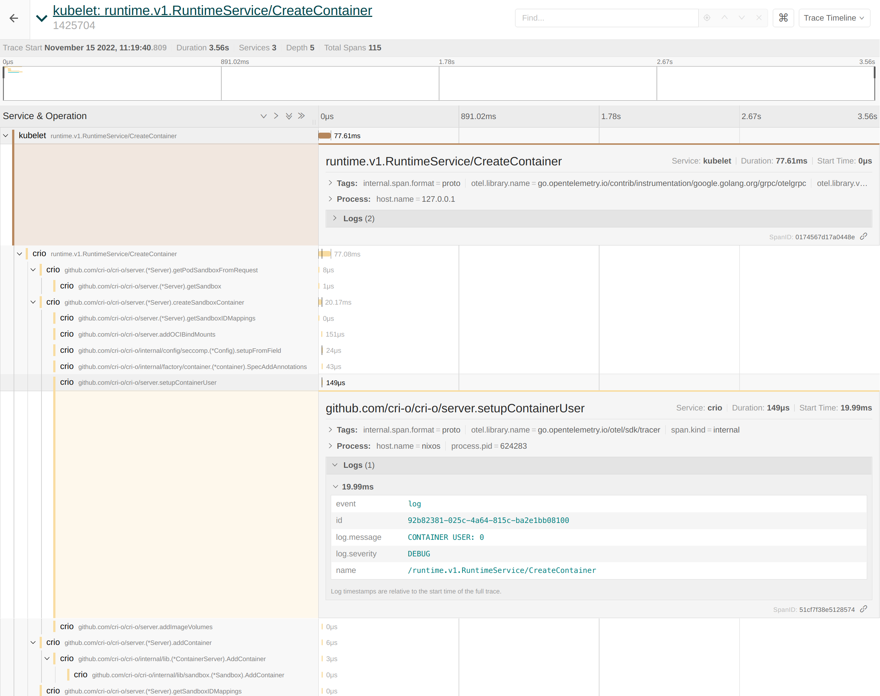This screenshot has height=696, width=880.
Task: Collapse kubelet CreateContainer root span
Action: (6, 136)
